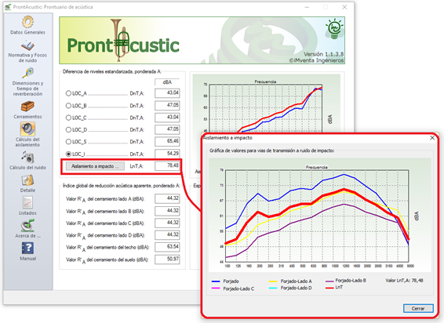
Task: Click purple Forjado-Lado B legend swatch
Action: [x=330, y=281]
